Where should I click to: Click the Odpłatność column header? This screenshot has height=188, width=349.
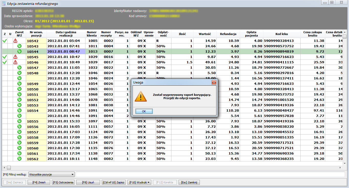coord(163,34)
